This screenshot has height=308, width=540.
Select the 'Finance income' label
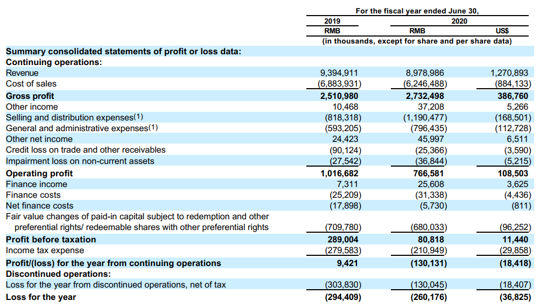37,184
